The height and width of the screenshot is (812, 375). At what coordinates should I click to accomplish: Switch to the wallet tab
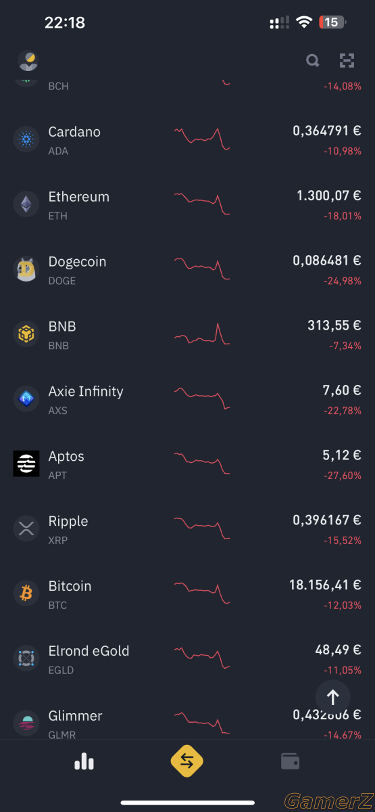pyautogui.click(x=291, y=761)
